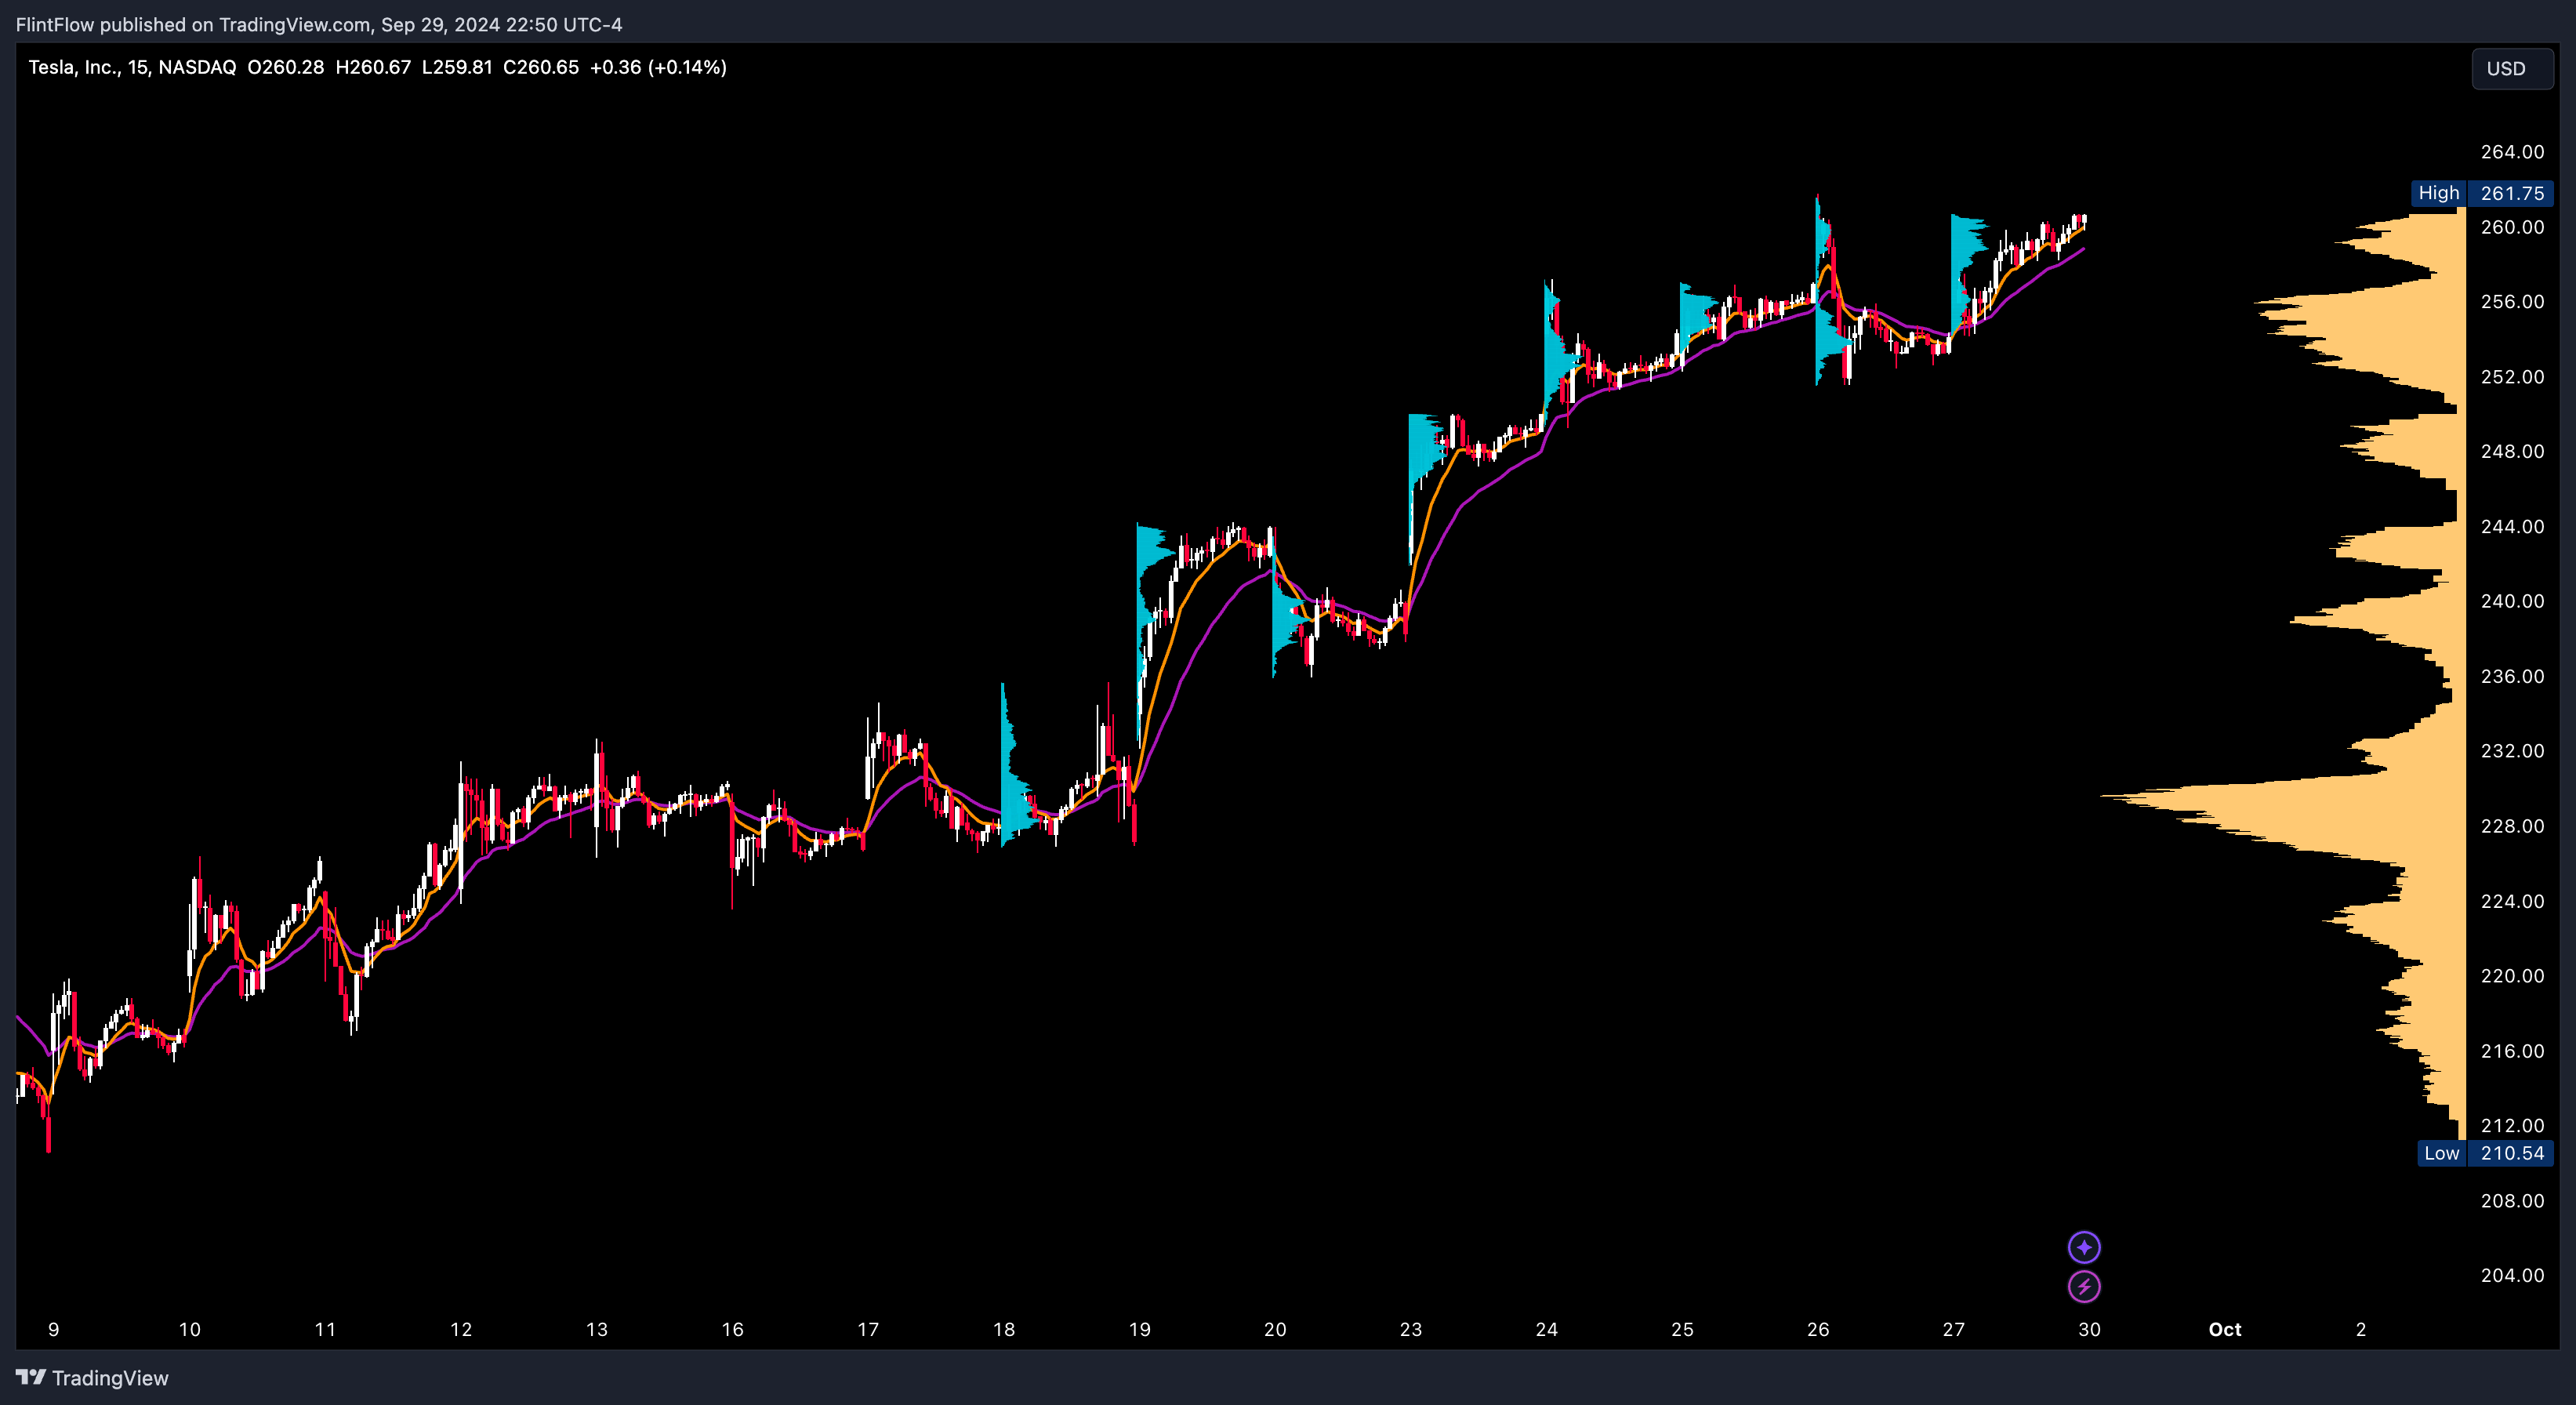Viewport: 2576px width, 1405px height.
Task: Click date 11 on the time axis
Action: pyautogui.click(x=325, y=1329)
